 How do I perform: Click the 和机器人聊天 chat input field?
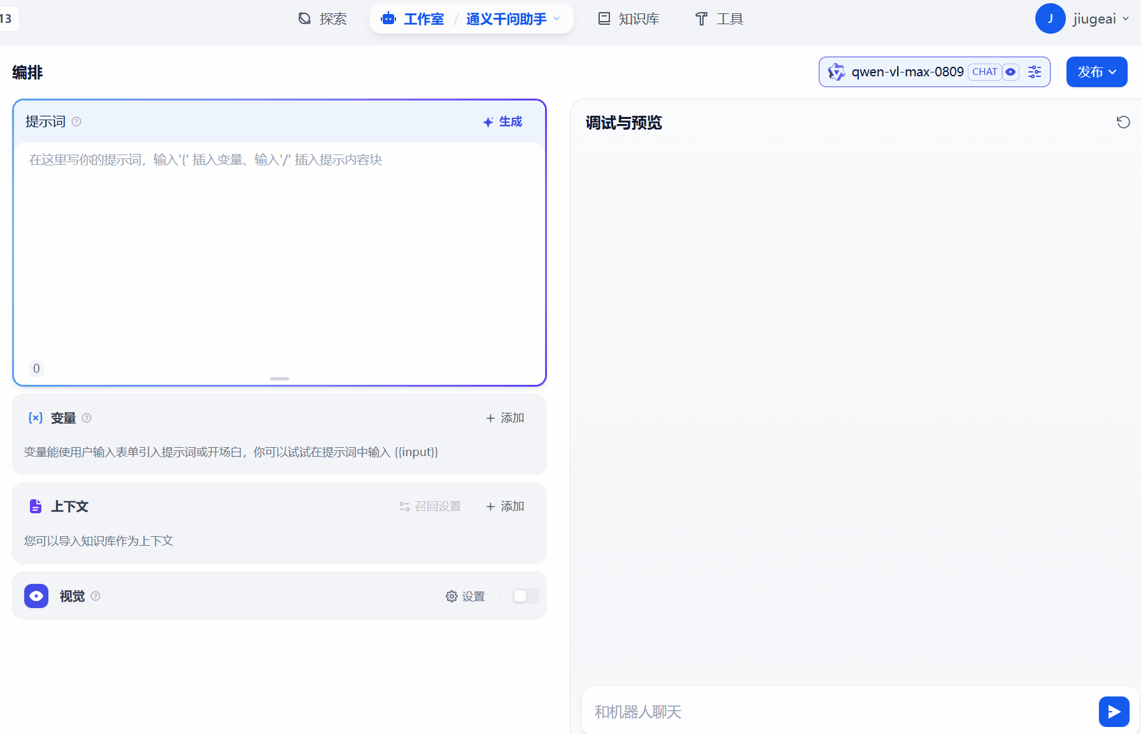tap(764, 711)
